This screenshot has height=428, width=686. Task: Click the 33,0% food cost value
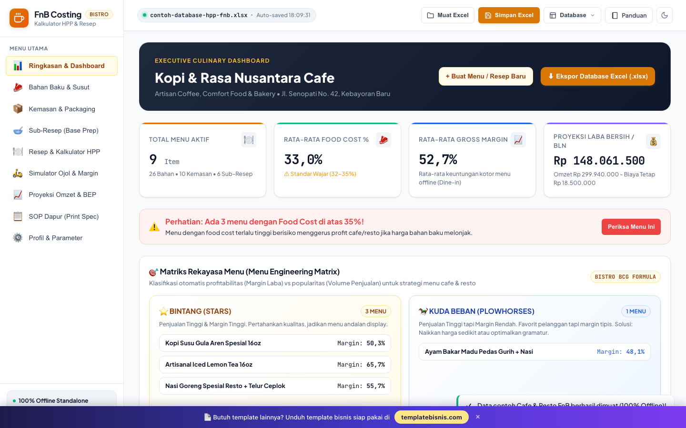[303, 159]
